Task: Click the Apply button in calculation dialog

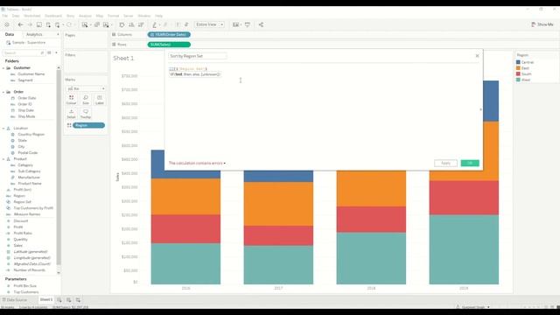Action: [x=445, y=164]
